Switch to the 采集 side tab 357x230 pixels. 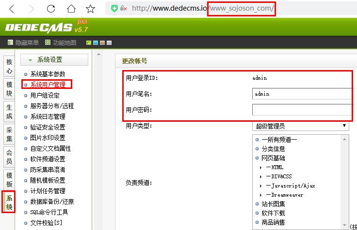point(9,134)
